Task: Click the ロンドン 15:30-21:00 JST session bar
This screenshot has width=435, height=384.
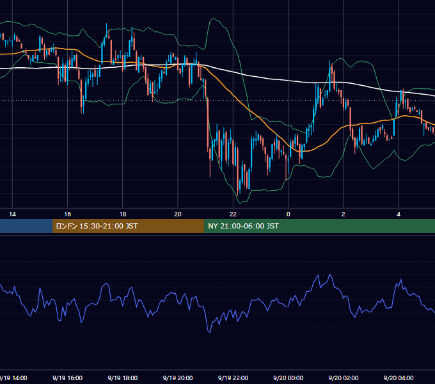Action: tap(128, 226)
